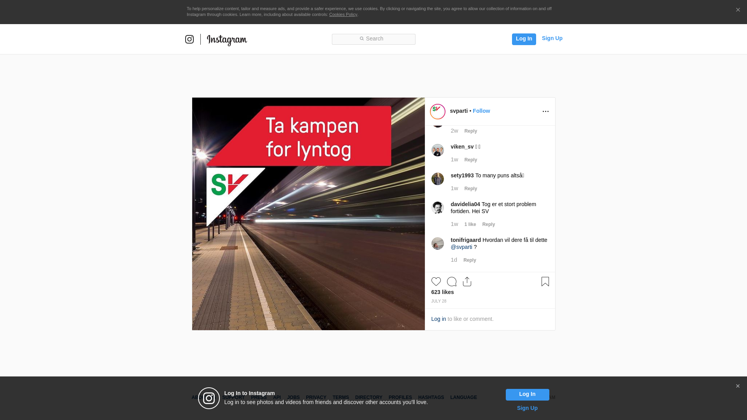Open viken_sv avatar
This screenshot has height=420, width=747.
[438, 150]
